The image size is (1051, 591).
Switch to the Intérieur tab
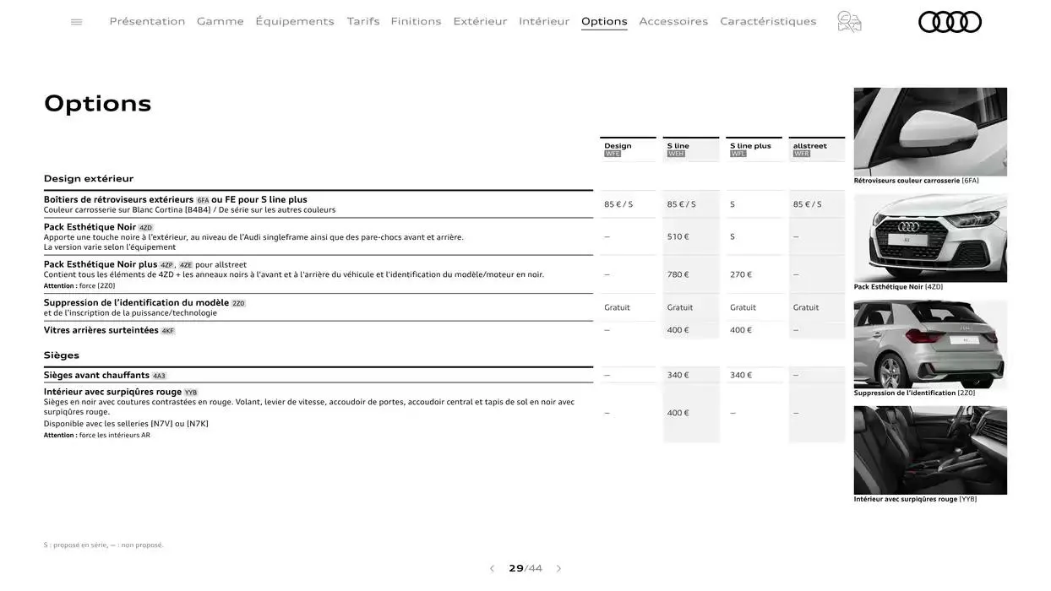544,21
